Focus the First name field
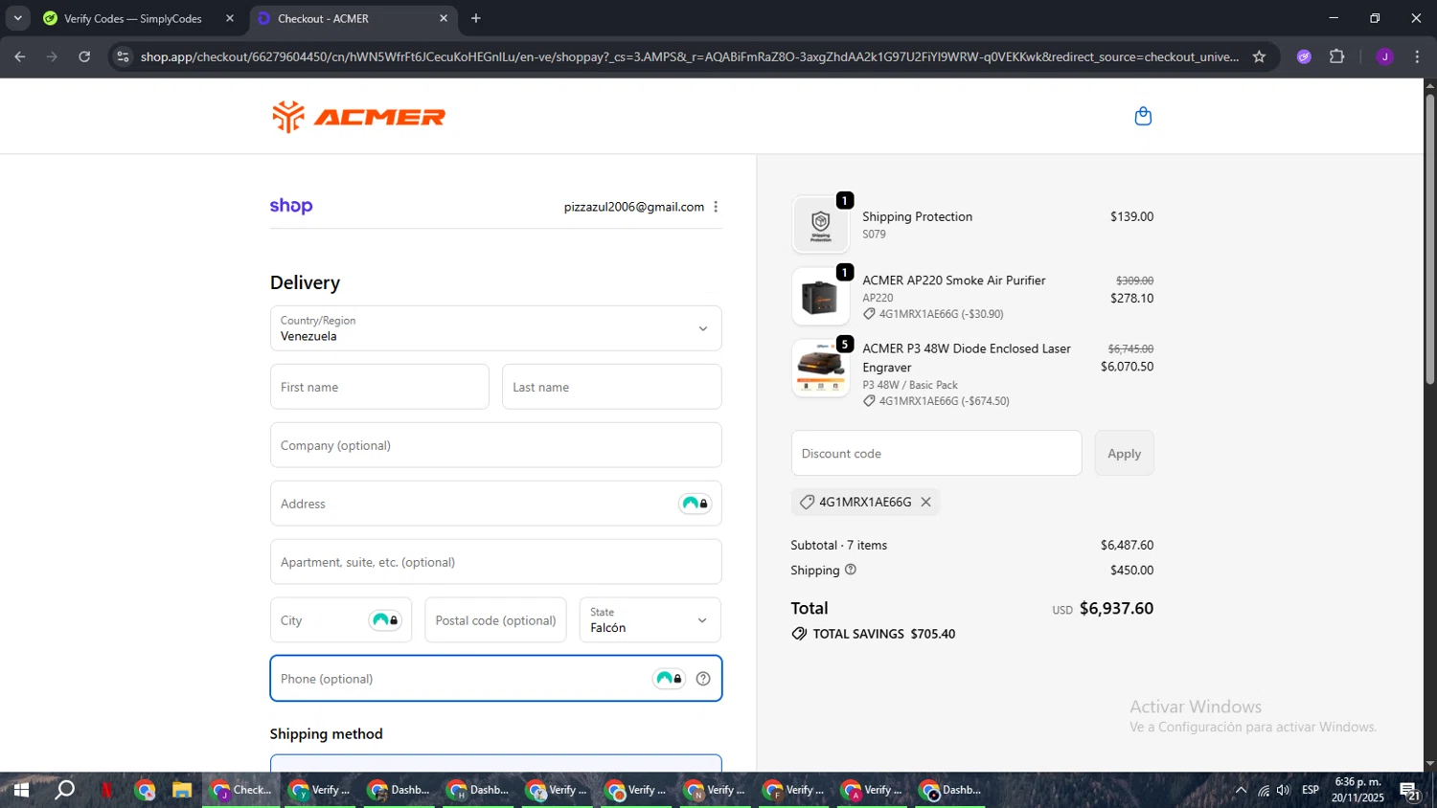Viewport: 1437px width, 808px height. pyautogui.click(x=379, y=387)
